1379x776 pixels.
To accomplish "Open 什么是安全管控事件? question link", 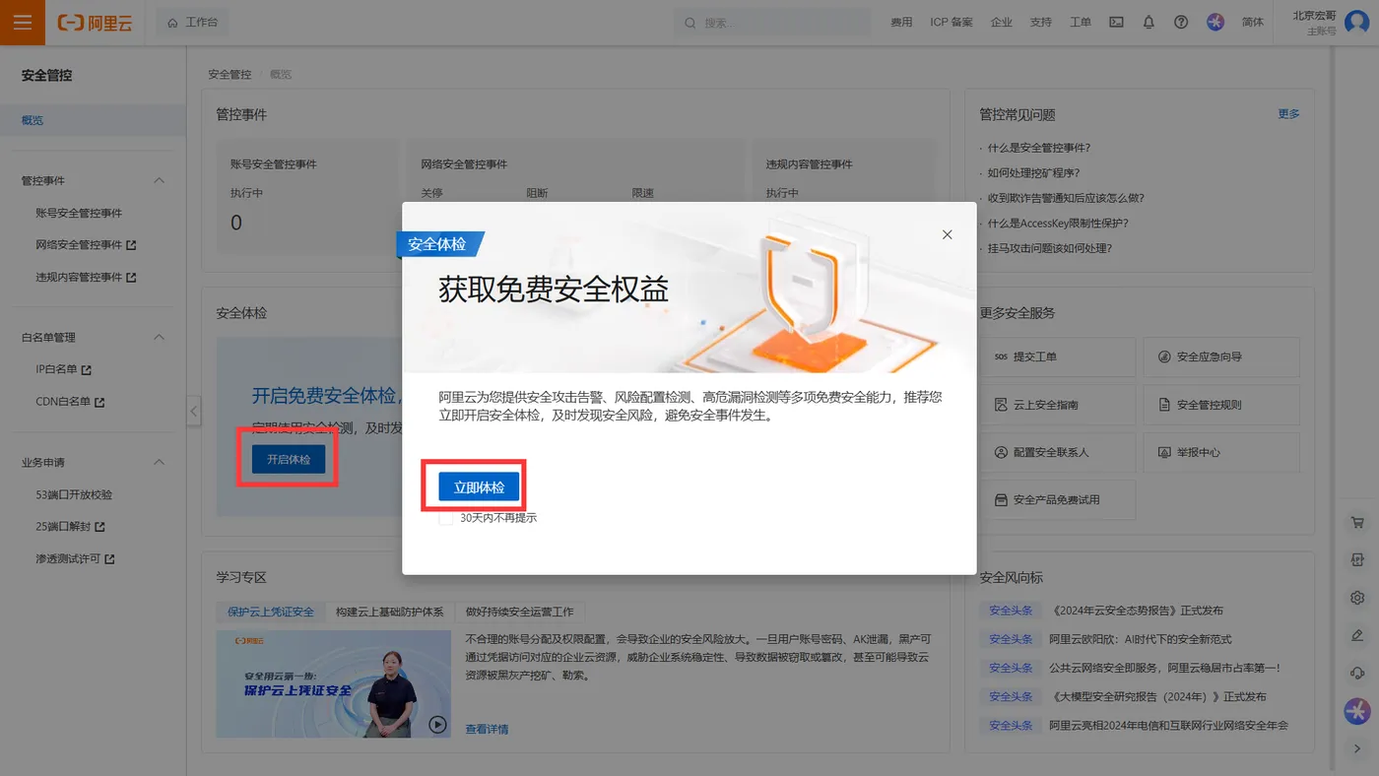I will [1039, 148].
